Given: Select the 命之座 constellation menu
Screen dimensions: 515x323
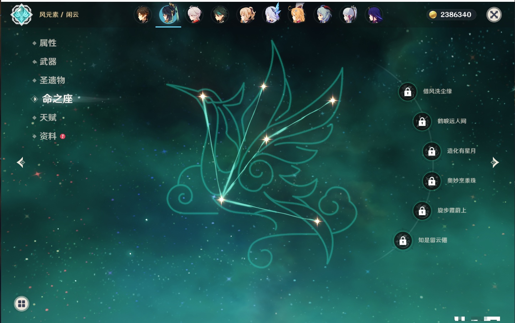Looking at the screenshot, I should (57, 99).
